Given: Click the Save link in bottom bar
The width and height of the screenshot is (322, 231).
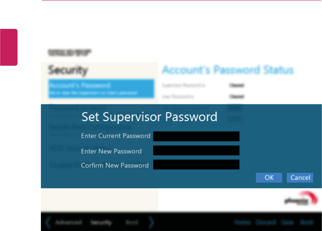Looking at the screenshot, I should tap(287, 222).
